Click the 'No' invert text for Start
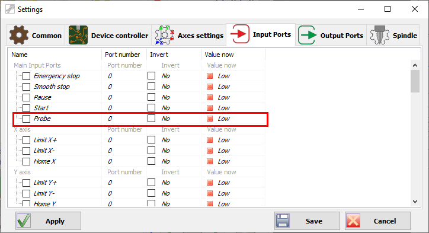This screenshot has height=233, width=429. (165, 108)
